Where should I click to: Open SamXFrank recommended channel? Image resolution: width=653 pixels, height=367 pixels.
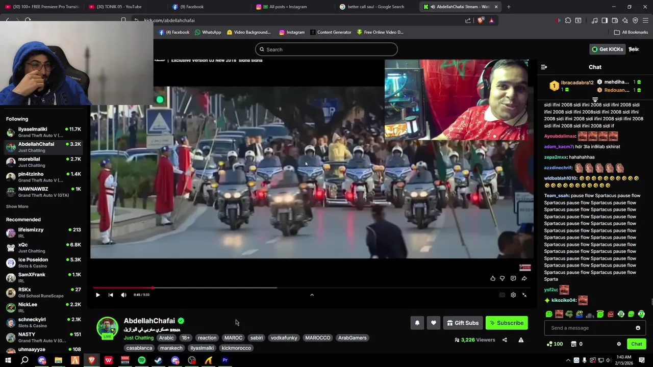click(x=43, y=277)
